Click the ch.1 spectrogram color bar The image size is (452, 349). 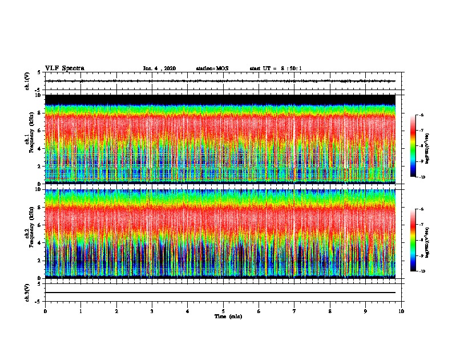(x=413, y=146)
